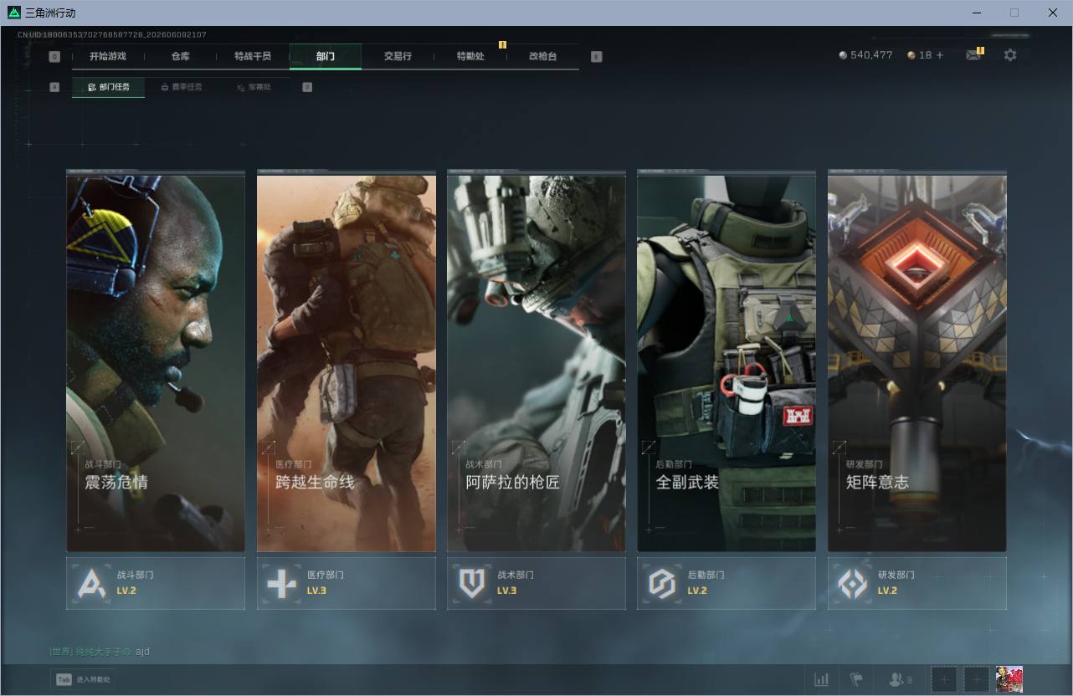Screen dimensions: 1073x696
Task: Select the 部门 tab
Action: click(326, 56)
